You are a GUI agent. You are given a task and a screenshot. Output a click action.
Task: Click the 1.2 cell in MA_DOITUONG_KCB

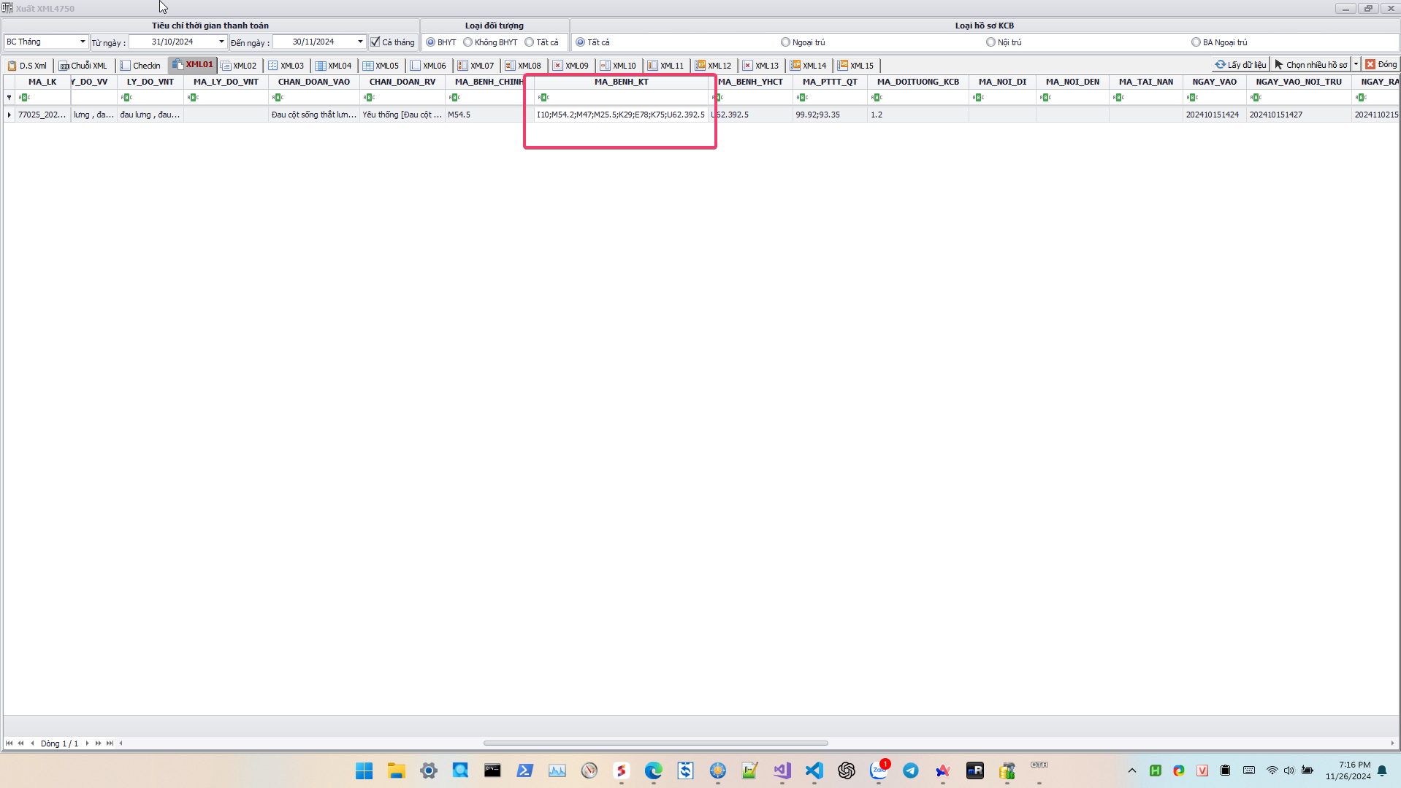918,115
